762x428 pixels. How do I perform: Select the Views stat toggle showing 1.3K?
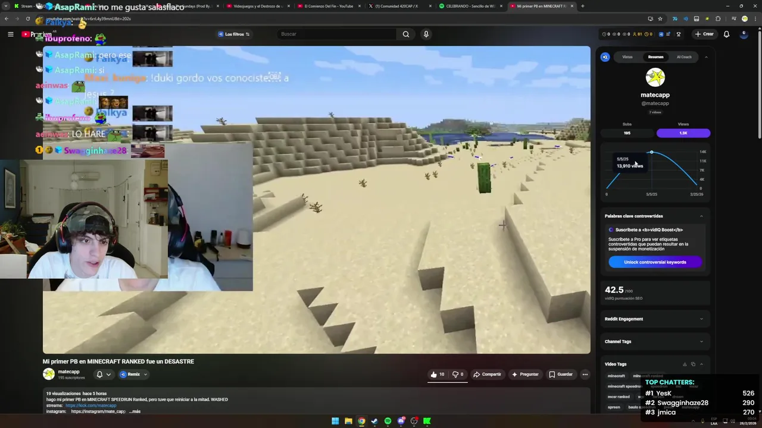click(683, 133)
